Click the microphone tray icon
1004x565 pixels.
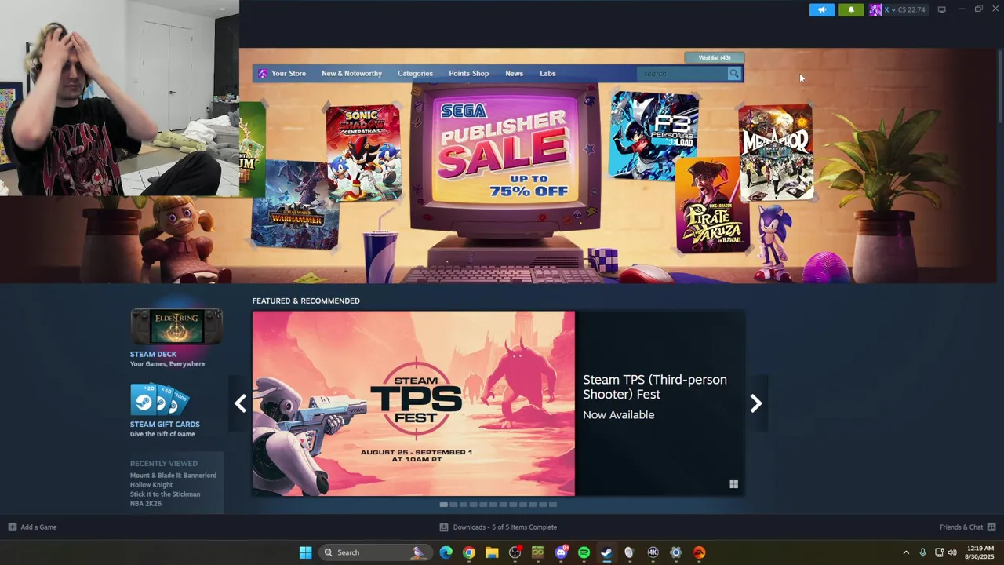coord(922,552)
